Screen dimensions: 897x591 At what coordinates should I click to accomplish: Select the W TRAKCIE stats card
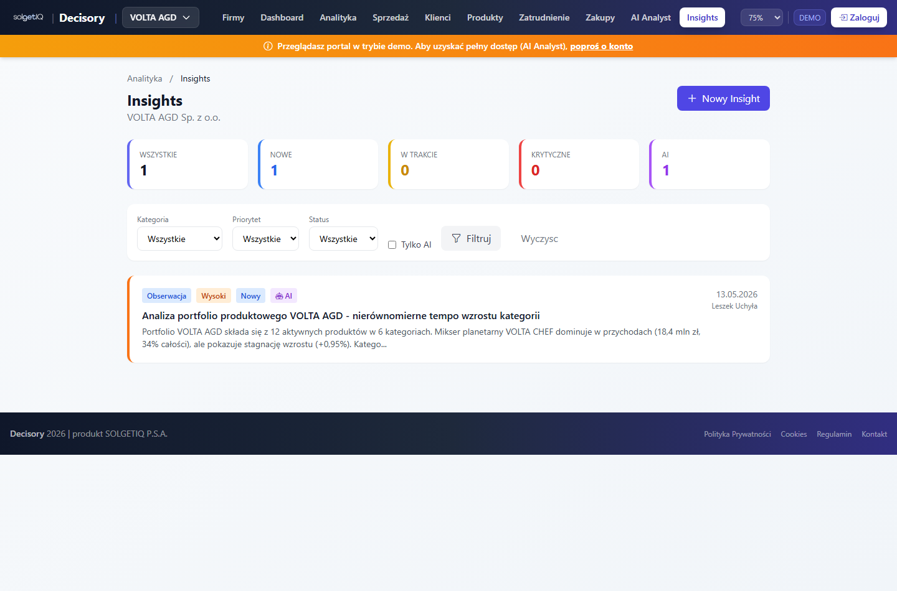click(x=448, y=164)
